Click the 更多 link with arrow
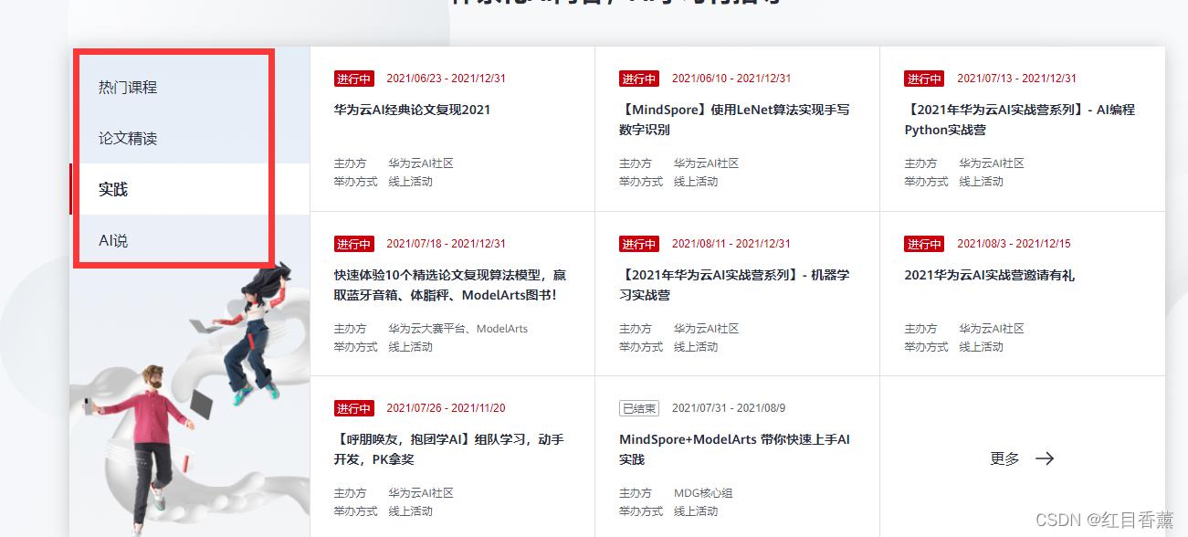 [x=1022, y=458]
